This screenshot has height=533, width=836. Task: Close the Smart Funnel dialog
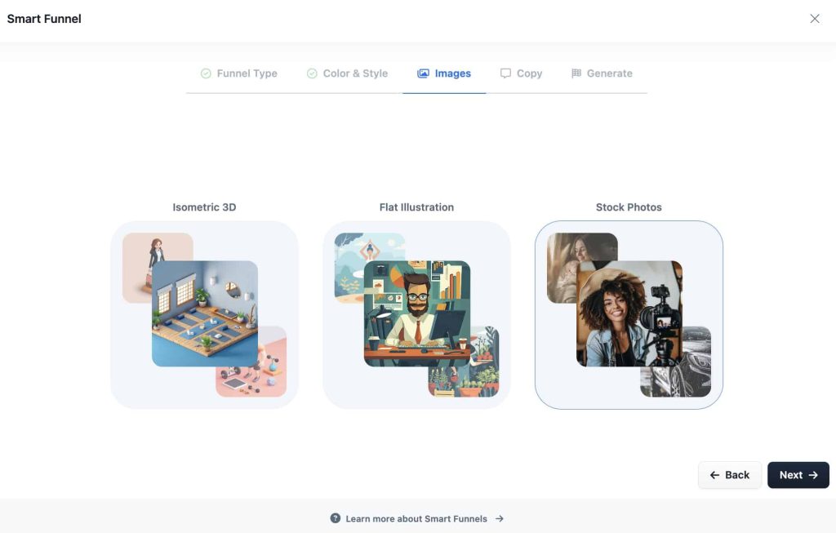[x=814, y=18]
